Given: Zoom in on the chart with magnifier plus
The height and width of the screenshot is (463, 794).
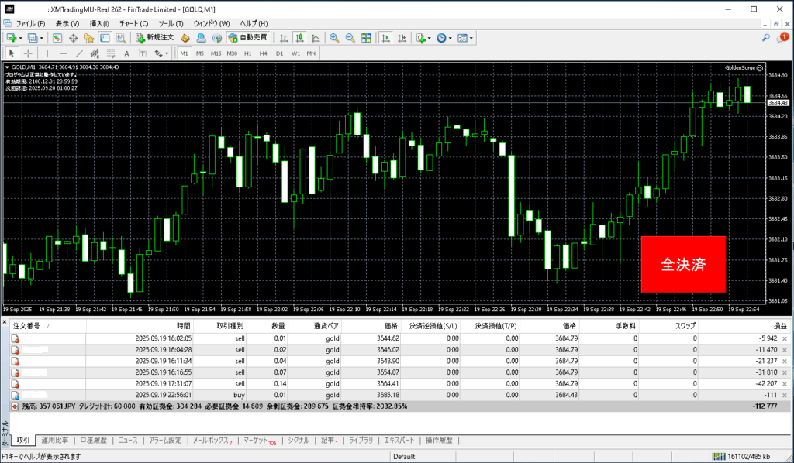Looking at the screenshot, I should pyautogui.click(x=334, y=37).
